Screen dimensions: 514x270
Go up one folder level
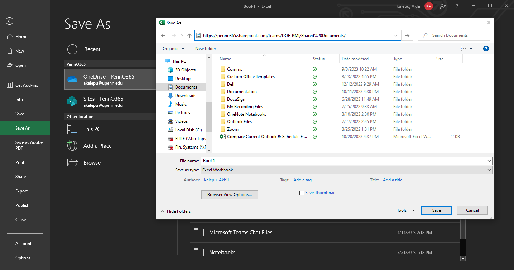pos(189,35)
